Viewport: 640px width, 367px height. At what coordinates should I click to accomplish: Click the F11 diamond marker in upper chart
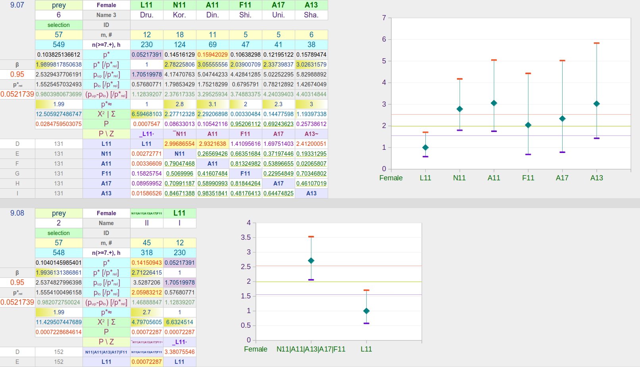click(528, 125)
